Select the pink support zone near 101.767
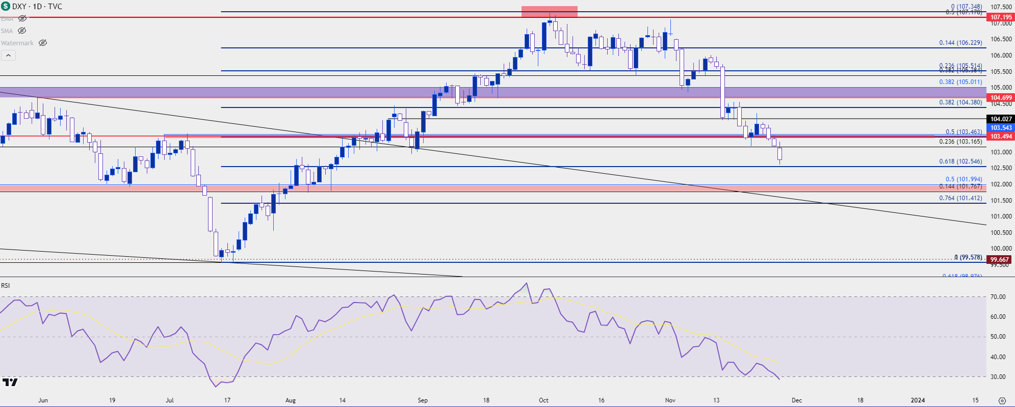The image size is (1015, 407). pyautogui.click(x=493, y=188)
